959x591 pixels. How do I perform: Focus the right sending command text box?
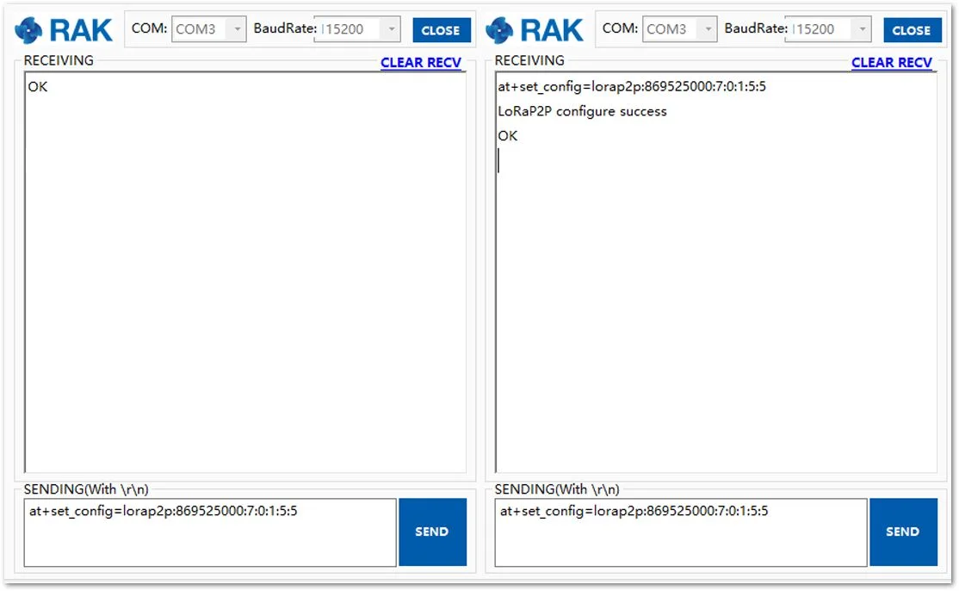click(681, 532)
